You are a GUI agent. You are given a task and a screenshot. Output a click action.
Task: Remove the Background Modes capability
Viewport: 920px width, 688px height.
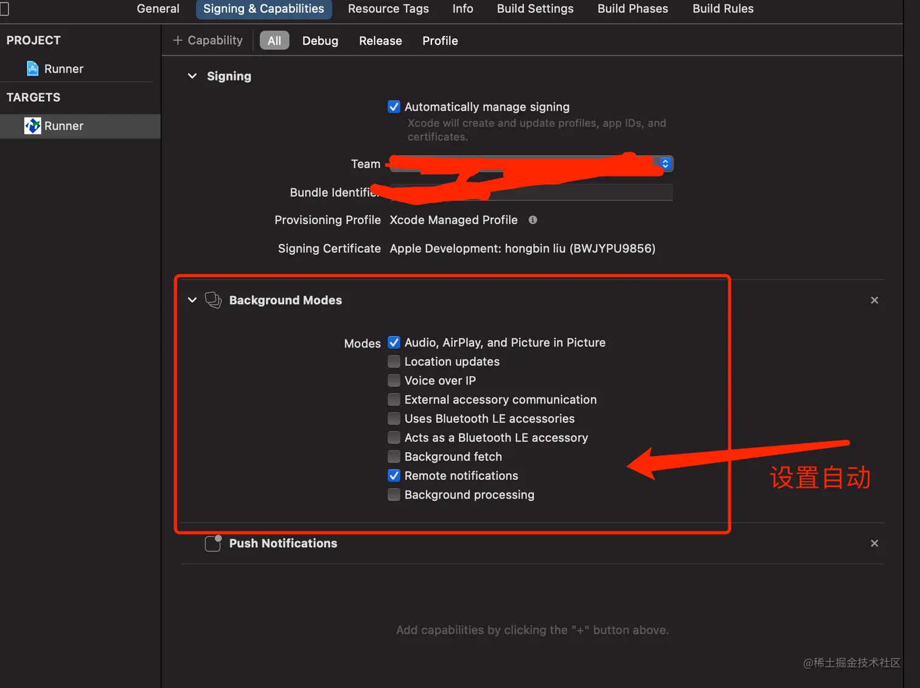coord(874,300)
